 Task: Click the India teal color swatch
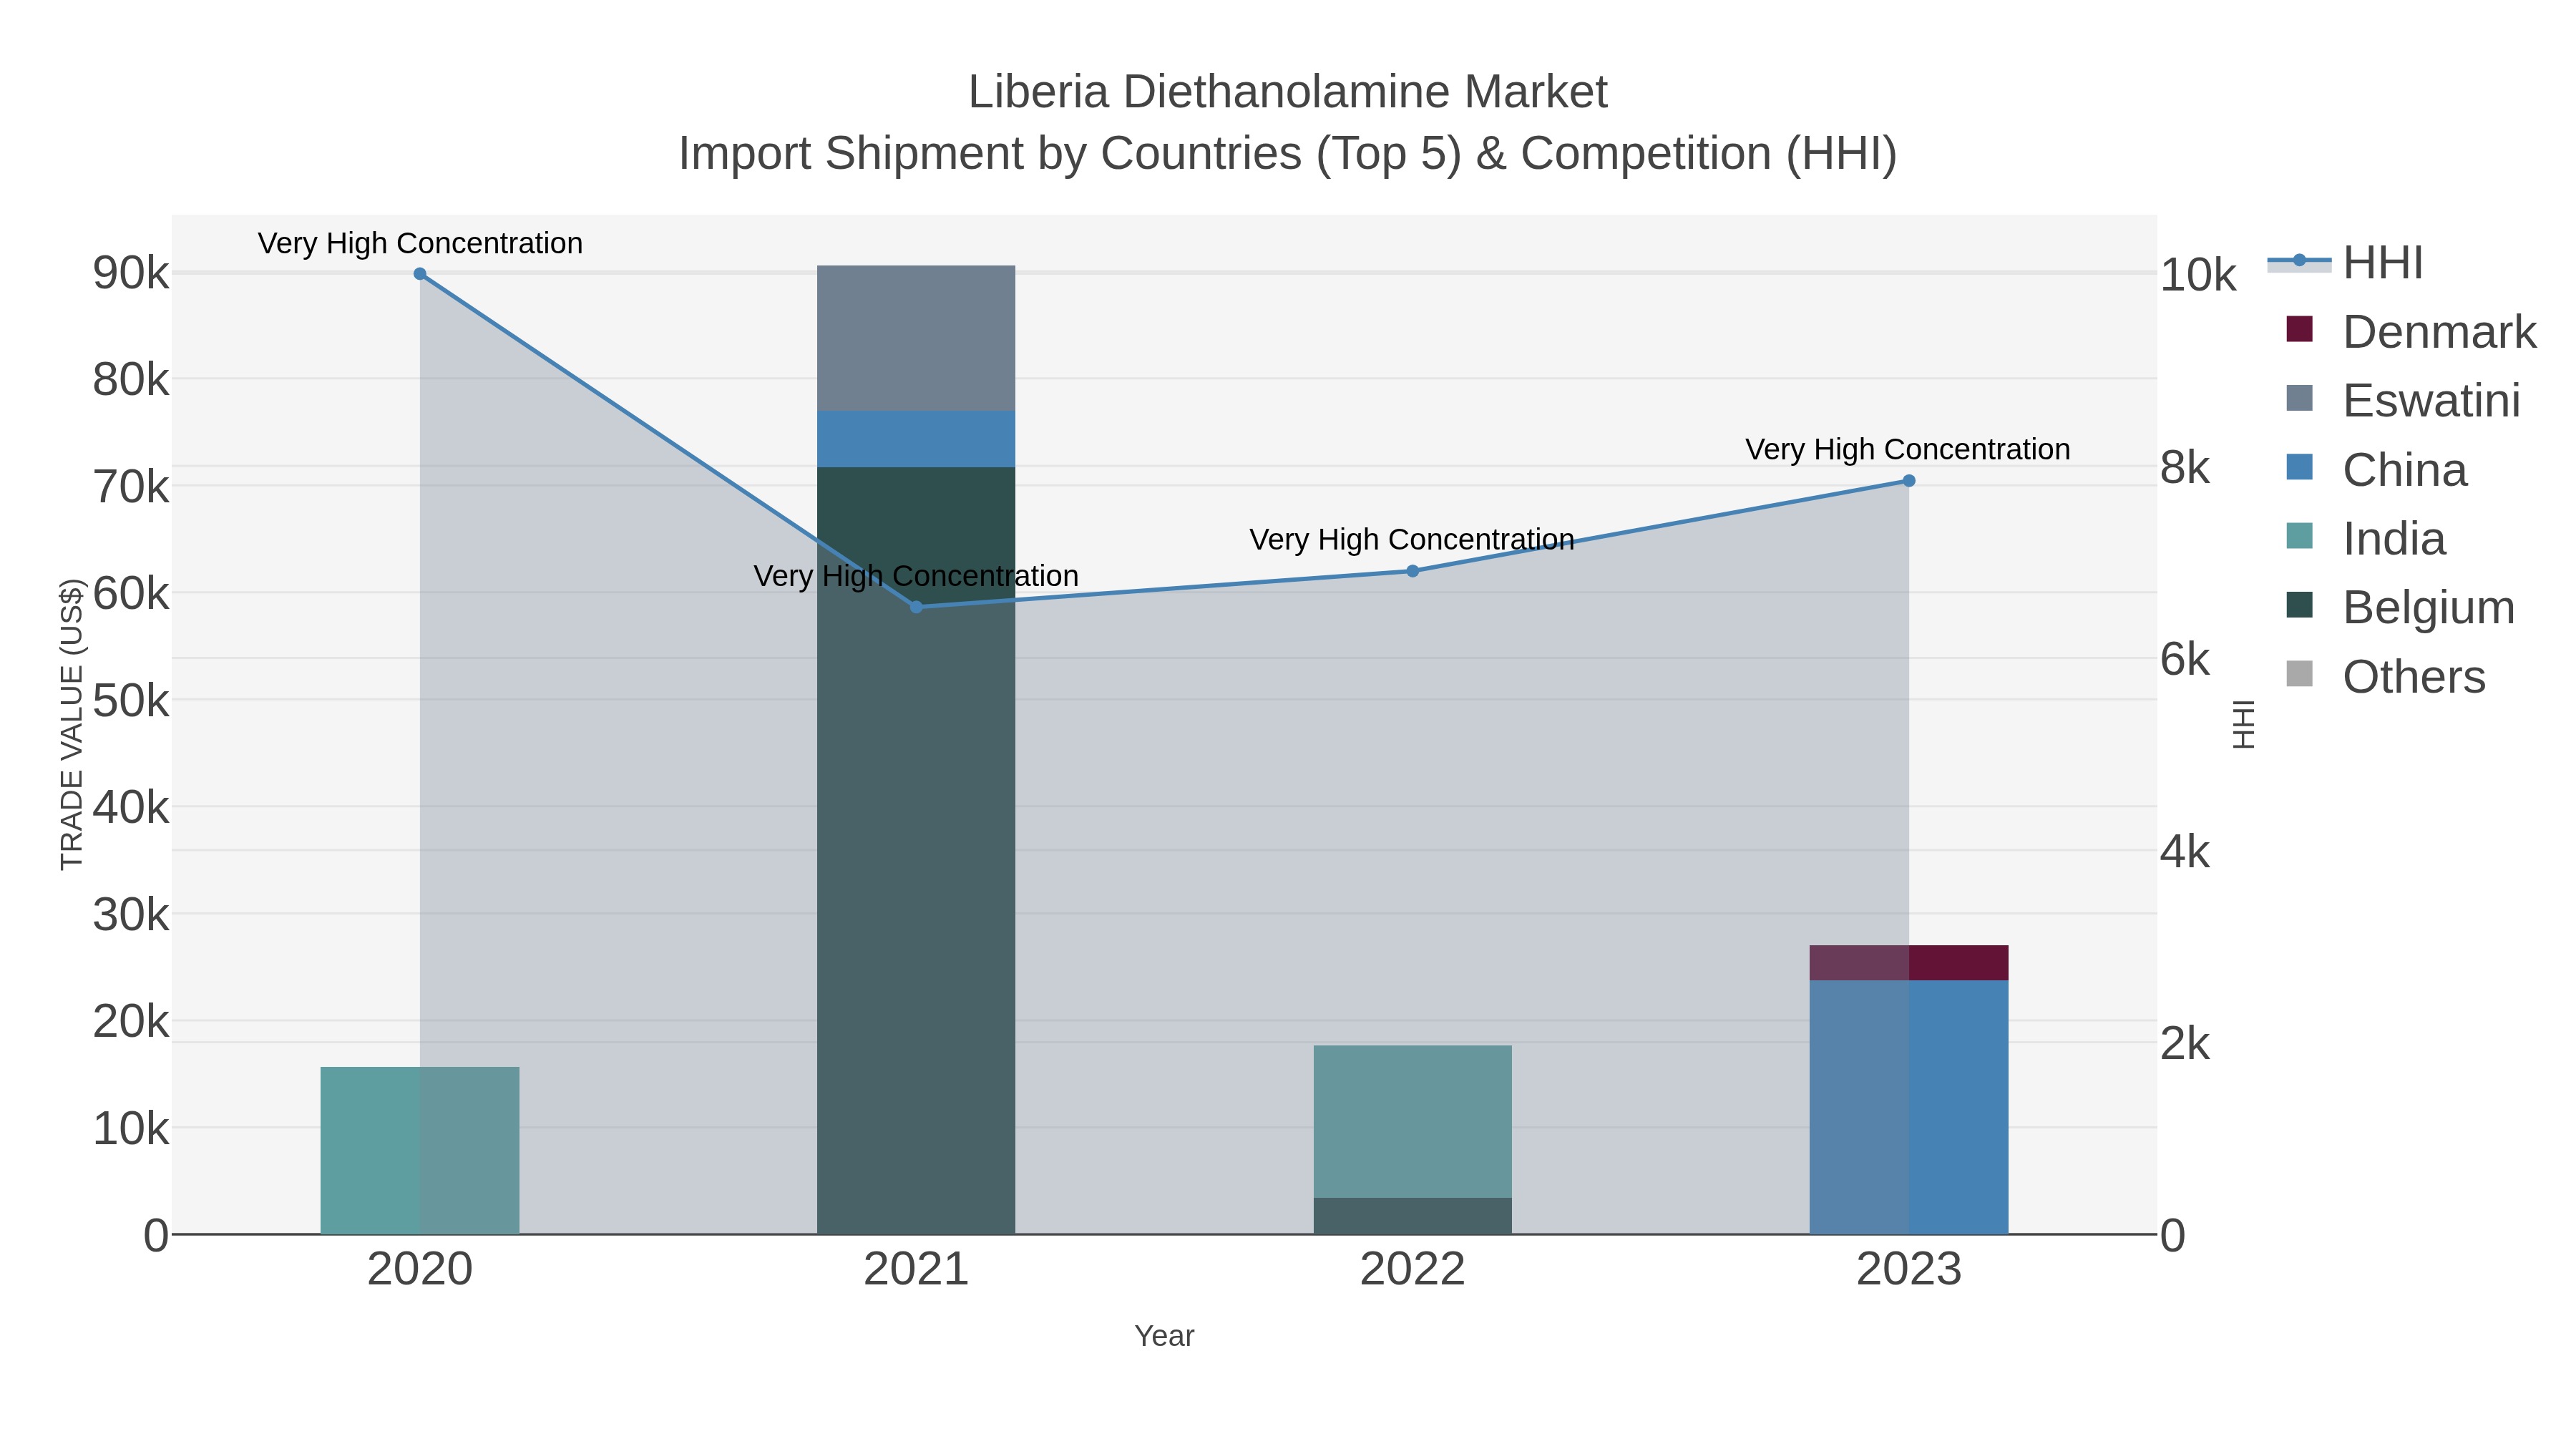(2300, 536)
